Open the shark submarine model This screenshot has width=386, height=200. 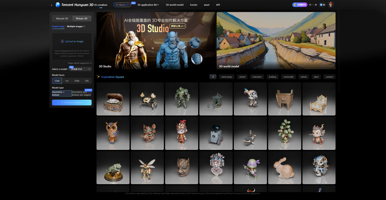pyautogui.click(x=250, y=134)
